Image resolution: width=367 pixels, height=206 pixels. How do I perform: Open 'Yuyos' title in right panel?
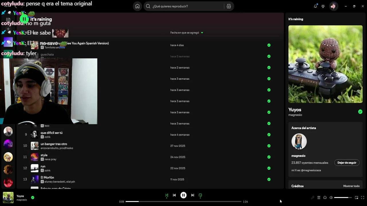(x=295, y=110)
